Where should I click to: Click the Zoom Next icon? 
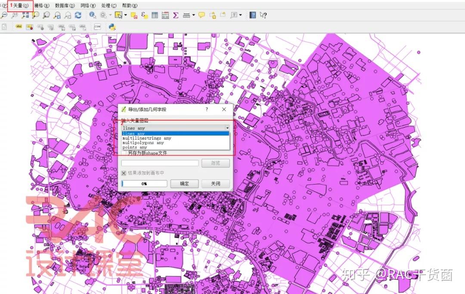tap(68, 15)
